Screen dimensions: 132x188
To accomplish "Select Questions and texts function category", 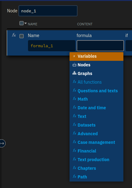I will coord(98,91).
